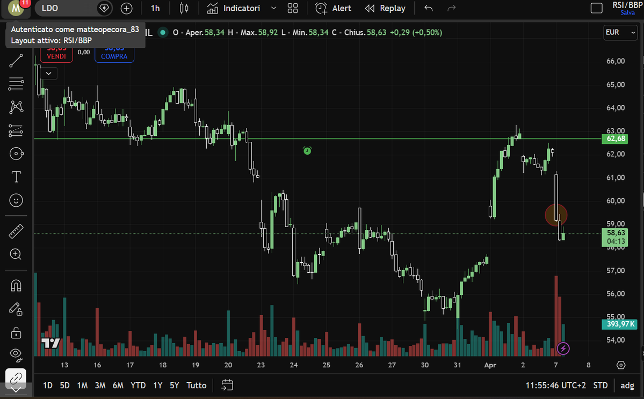
Task: Create a new Alert
Action: 333,8
